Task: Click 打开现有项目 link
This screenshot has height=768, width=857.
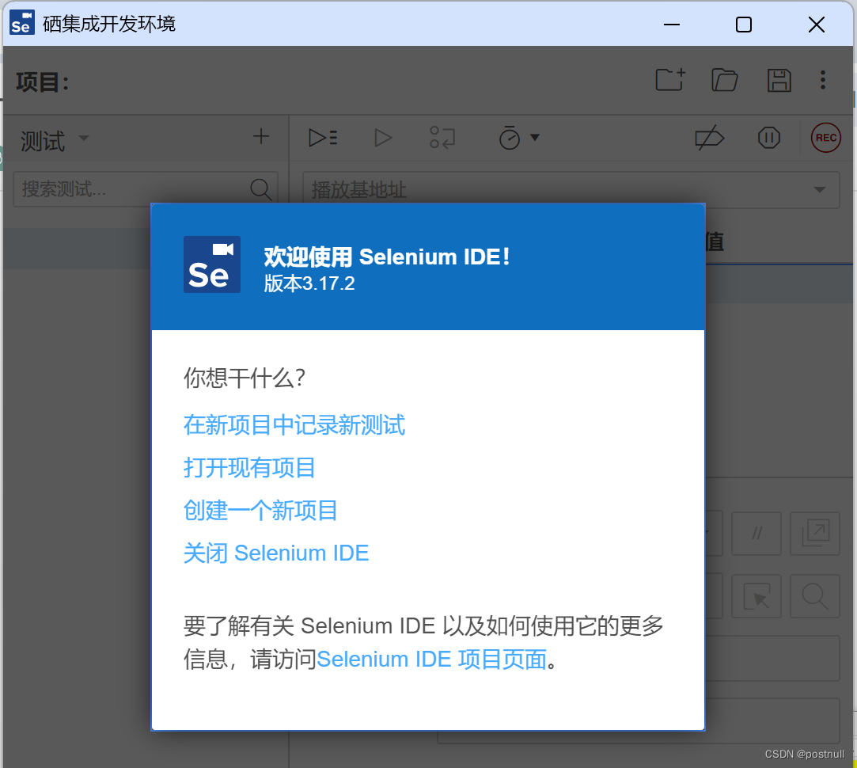Action: pyautogui.click(x=249, y=468)
